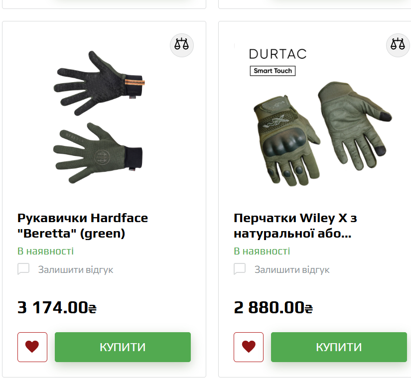The height and width of the screenshot is (383, 411).
Task: Leave a review for Beretta gloves
Action: [76, 269]
